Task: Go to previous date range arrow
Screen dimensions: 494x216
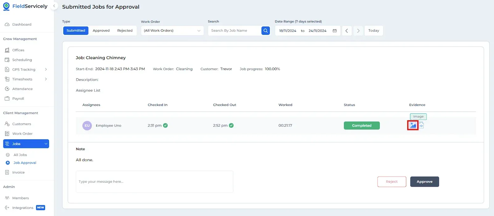Action: [x=347, y=31]
